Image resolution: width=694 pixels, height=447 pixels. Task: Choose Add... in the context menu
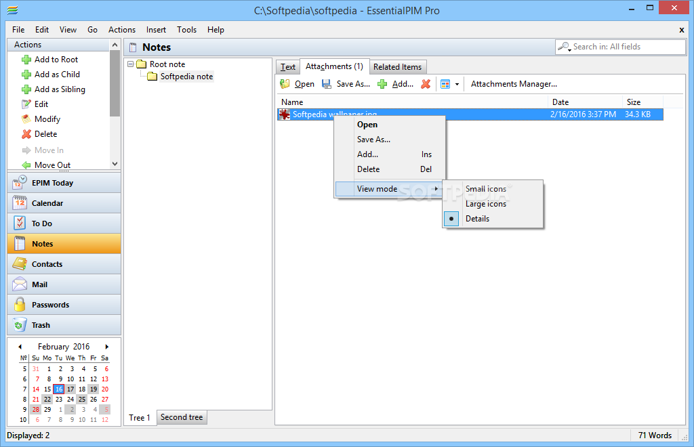[x=390, y=154]
